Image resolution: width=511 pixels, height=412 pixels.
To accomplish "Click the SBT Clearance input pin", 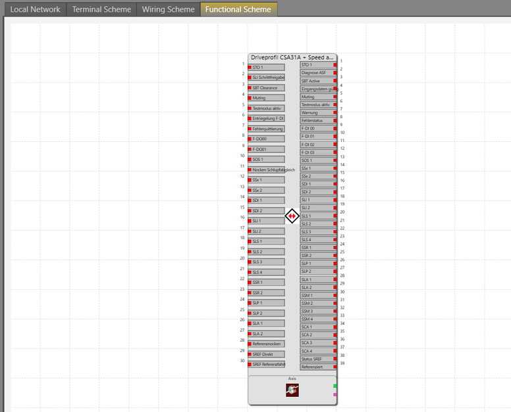I will (x=266, y=87).
